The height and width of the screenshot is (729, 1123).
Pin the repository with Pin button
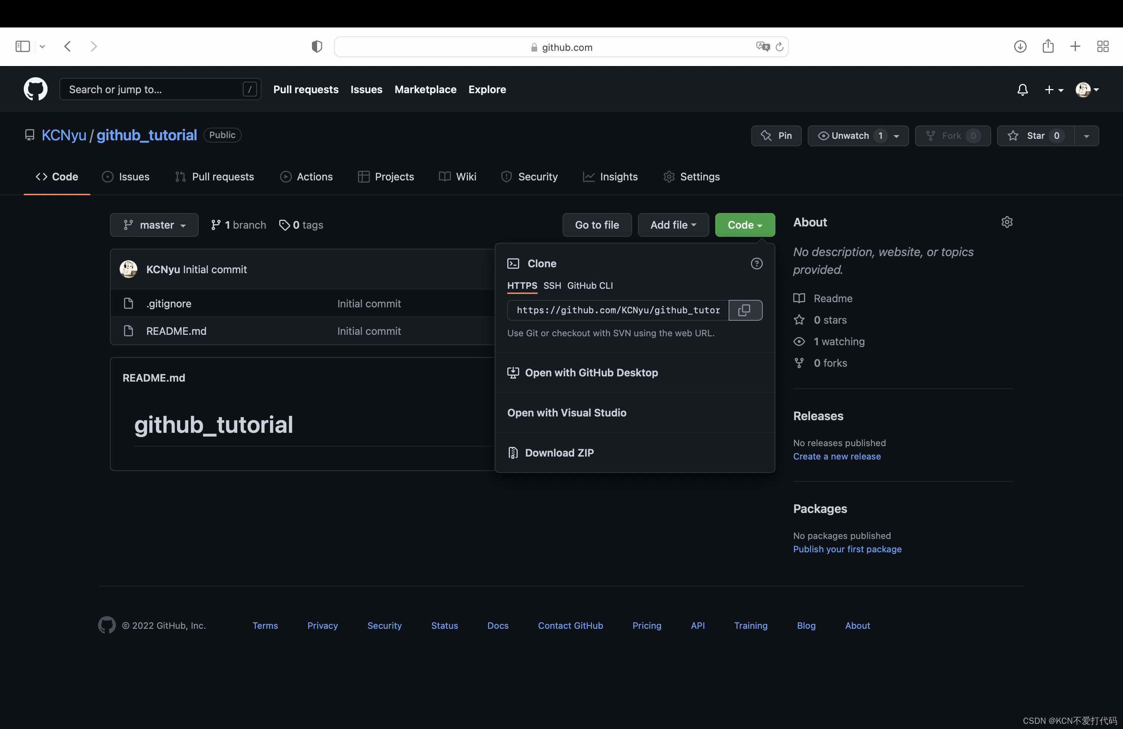(x=776, y=136)
